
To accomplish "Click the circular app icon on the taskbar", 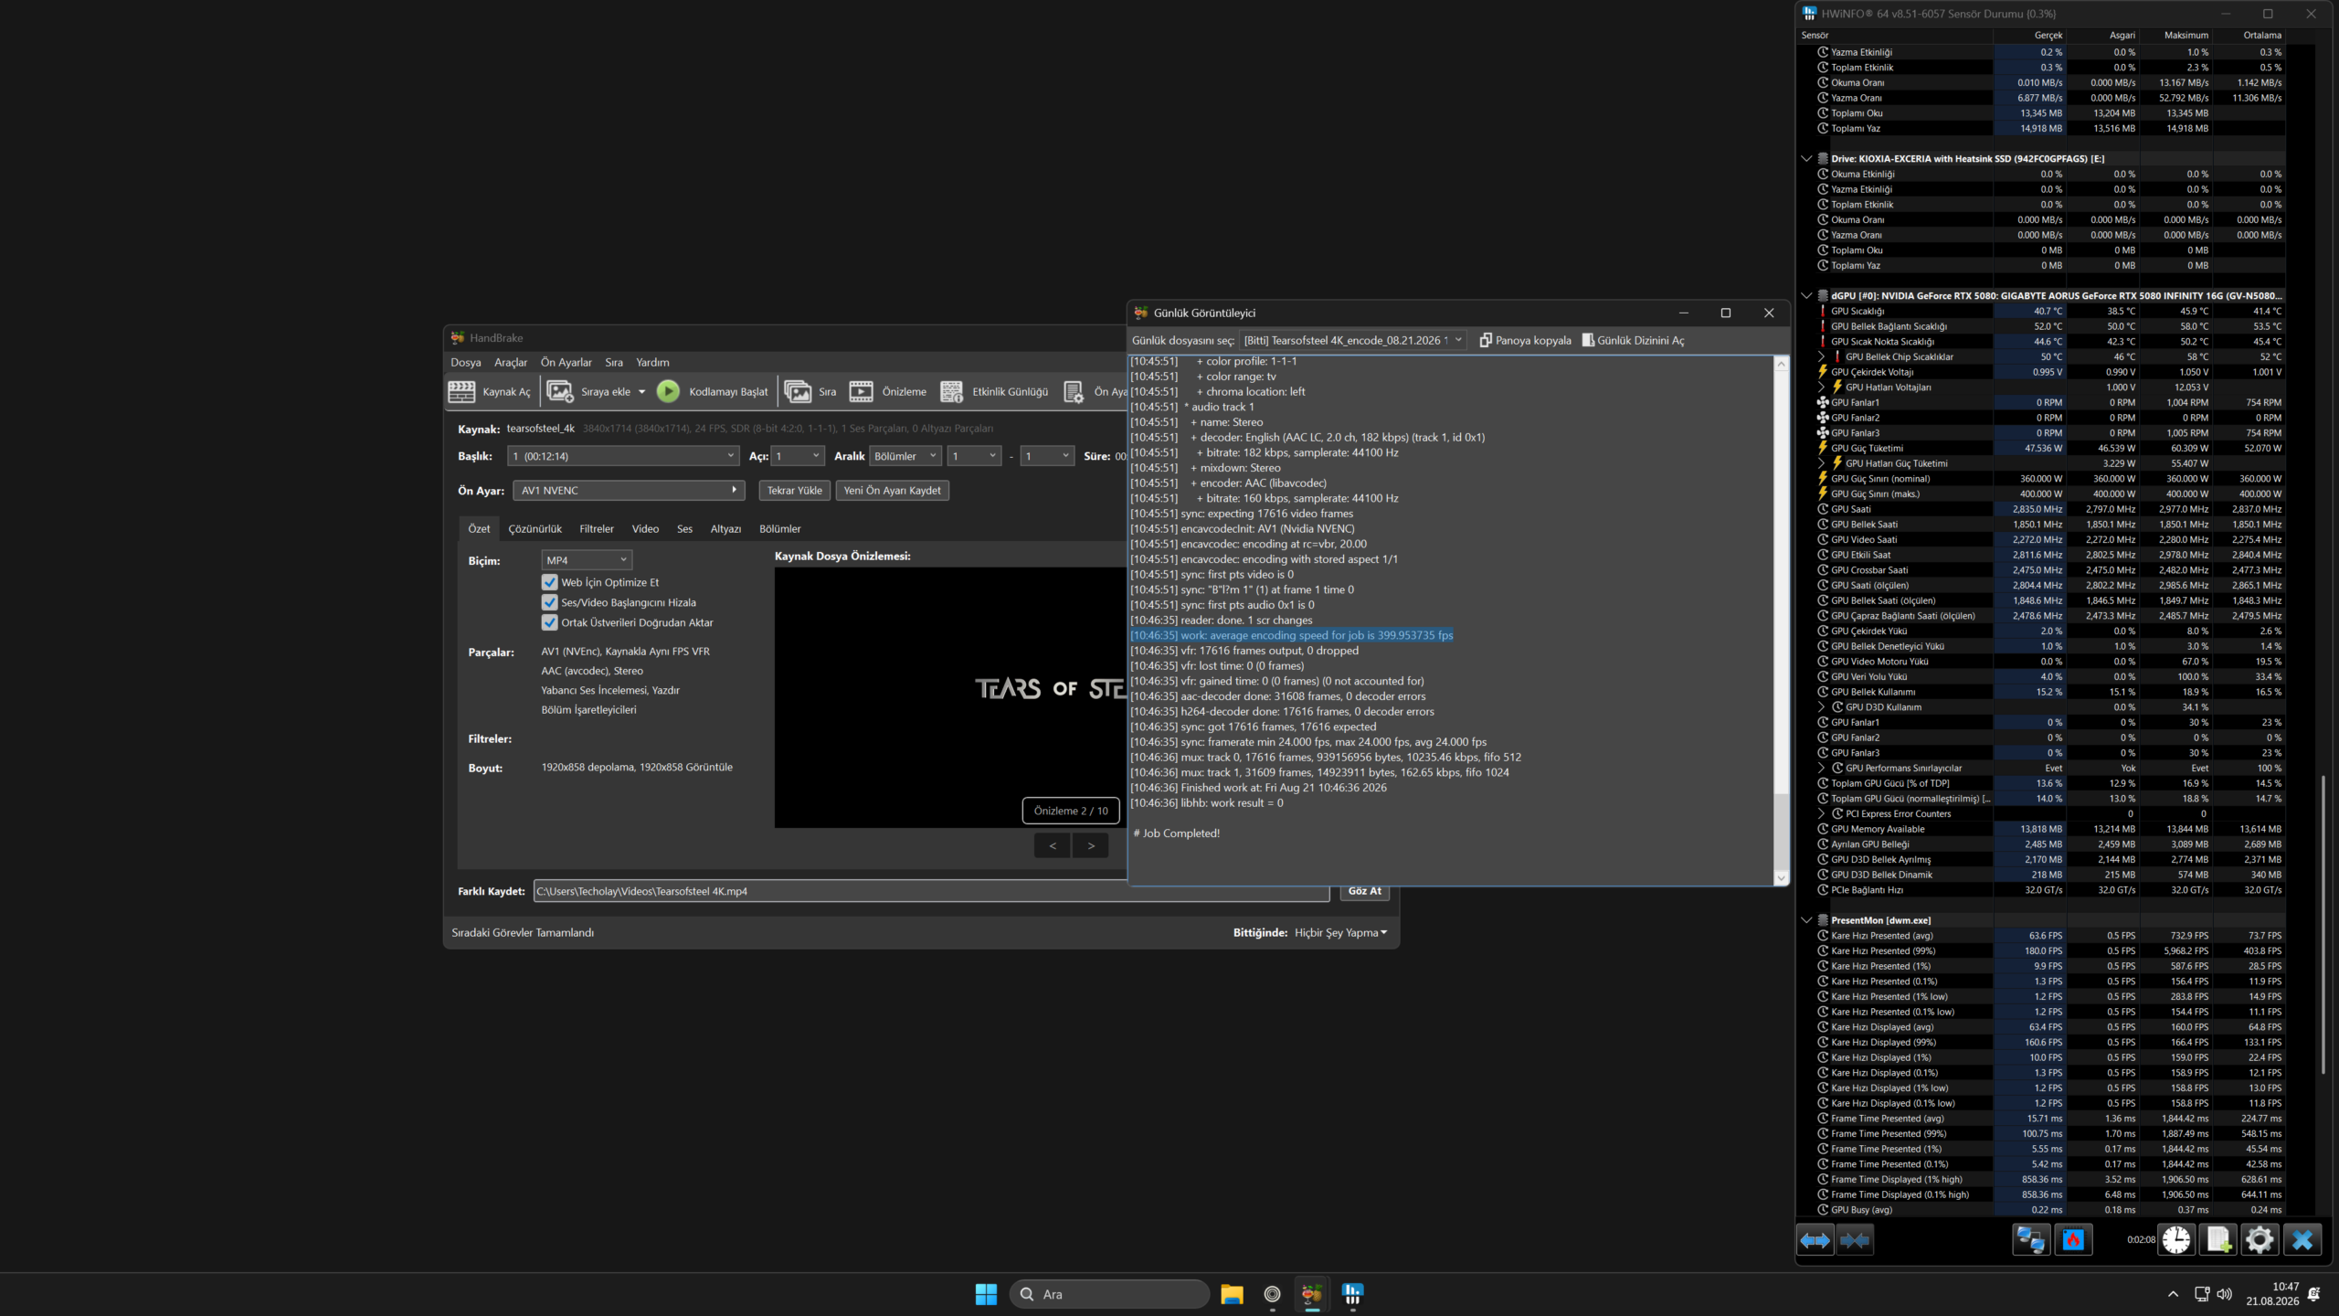I will point(1272,1294).
